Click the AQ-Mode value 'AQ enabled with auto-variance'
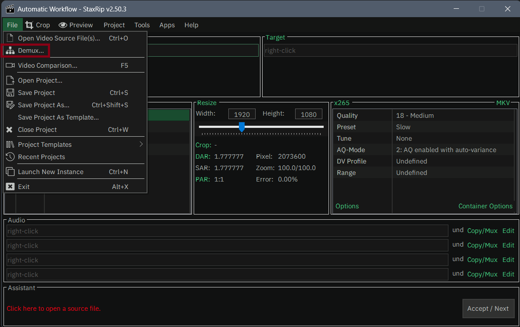 [x=446, y=150]
